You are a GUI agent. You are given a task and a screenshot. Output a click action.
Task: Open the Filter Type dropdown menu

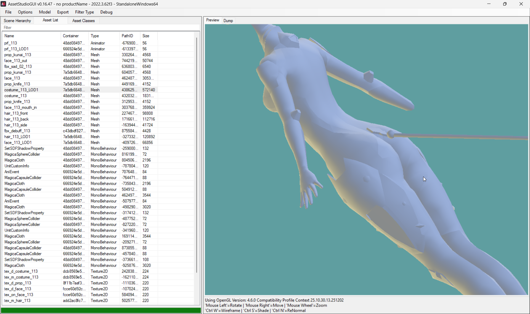point(84,12)
